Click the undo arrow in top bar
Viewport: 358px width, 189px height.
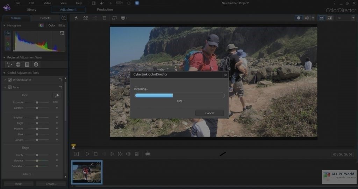point(102,3)
